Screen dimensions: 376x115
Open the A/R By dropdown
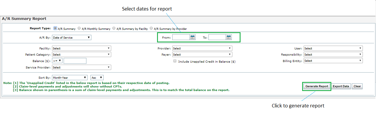click(x=72, y=37)
